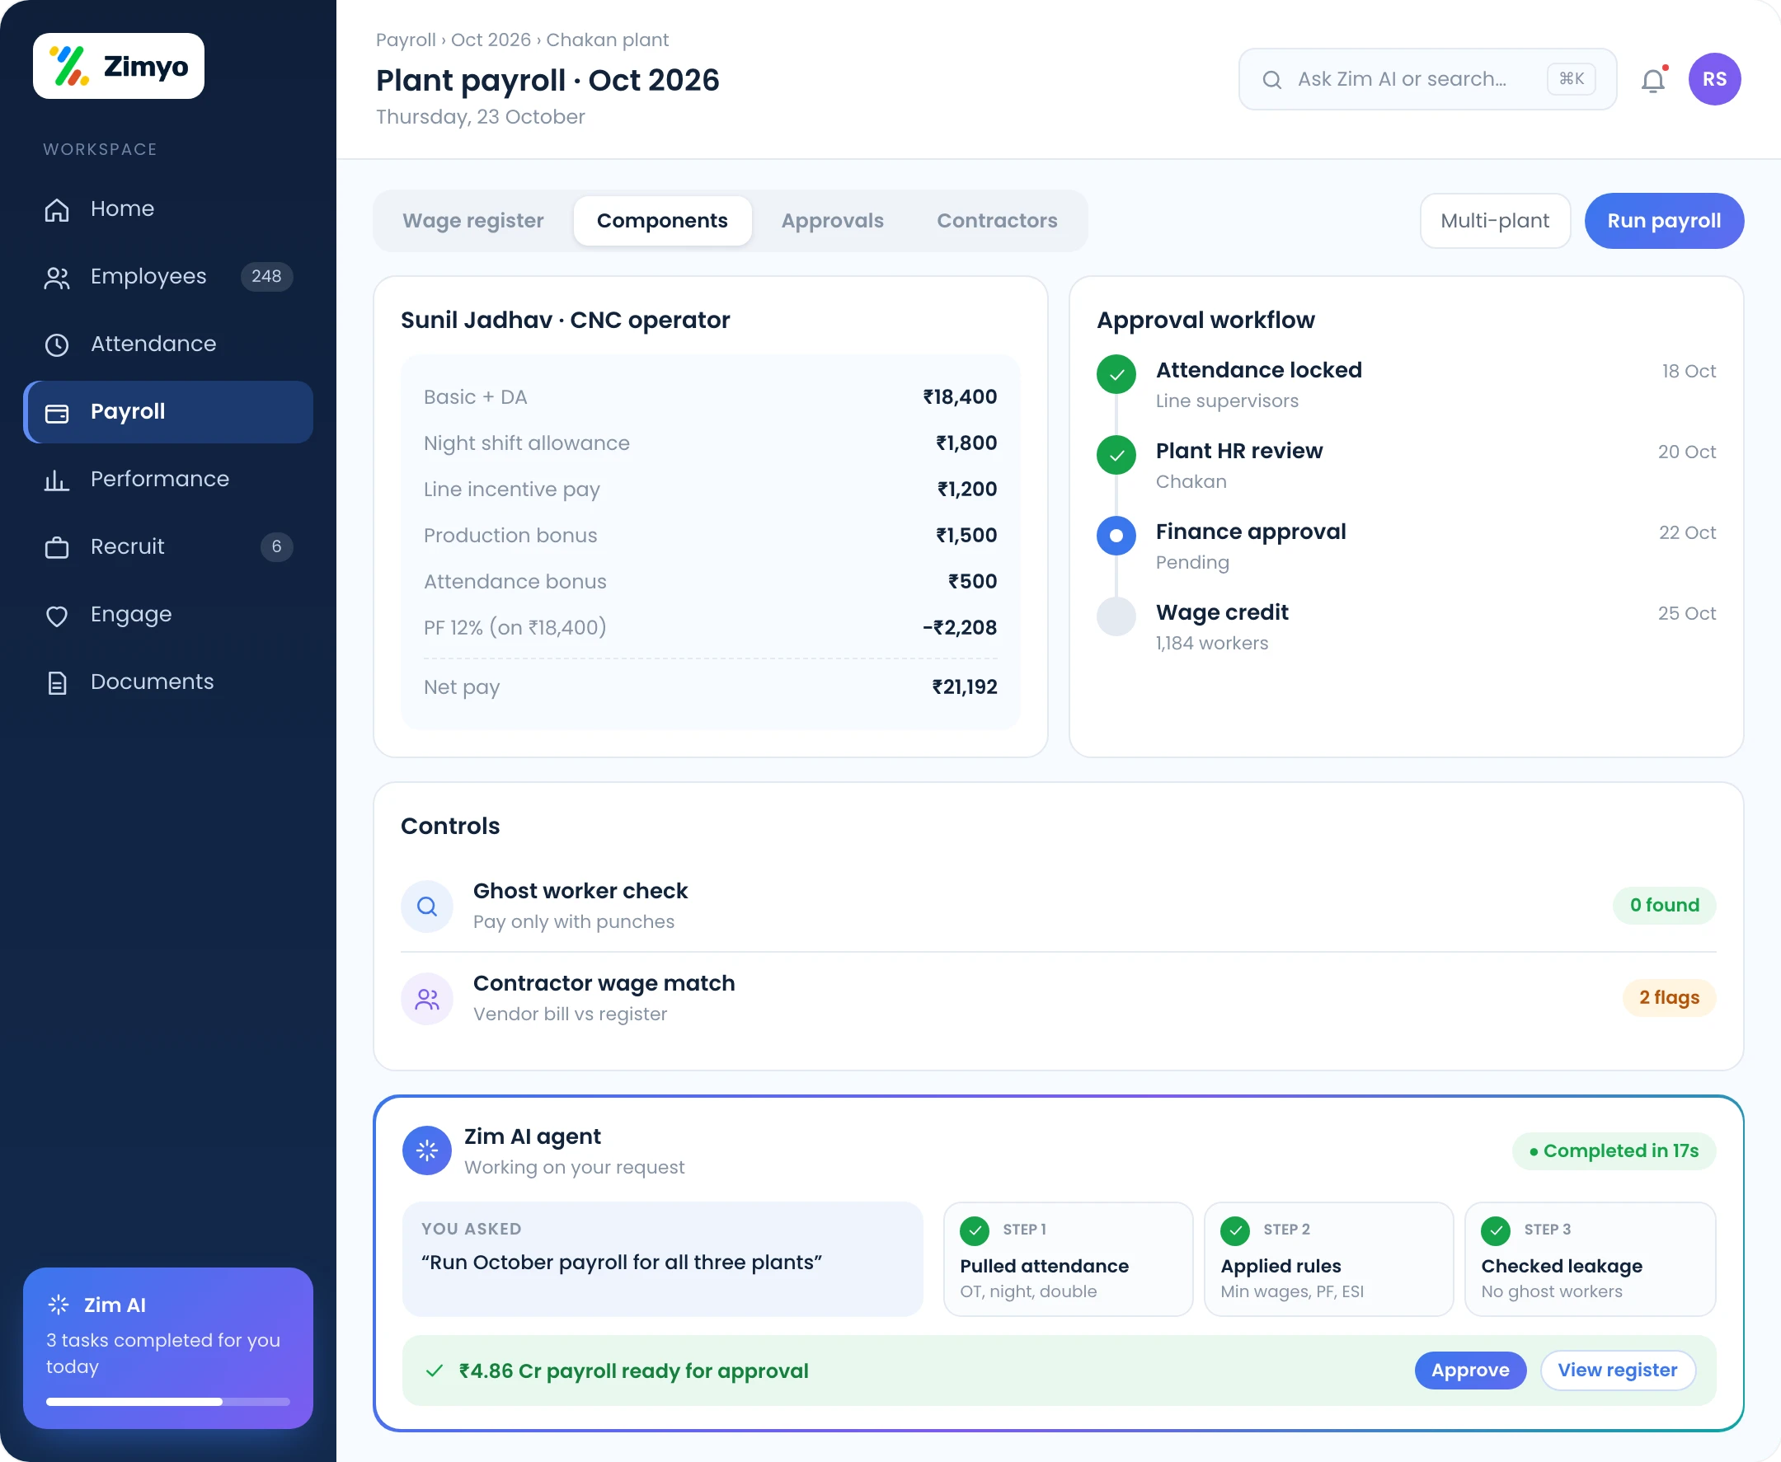This screenshot has height=1462, width=1781.
Task: Click the Run payroll button
Action: [1664, 221]
